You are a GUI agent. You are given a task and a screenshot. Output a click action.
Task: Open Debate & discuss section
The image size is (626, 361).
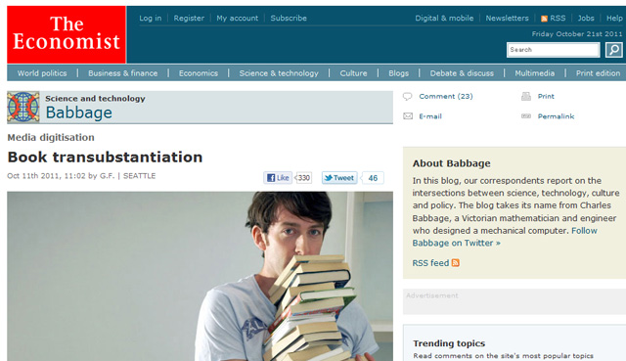pos(462,73)
